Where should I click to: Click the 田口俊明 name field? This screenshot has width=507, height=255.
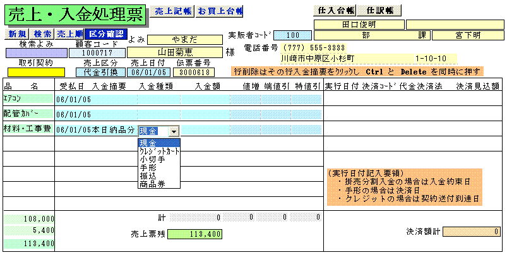359,25
